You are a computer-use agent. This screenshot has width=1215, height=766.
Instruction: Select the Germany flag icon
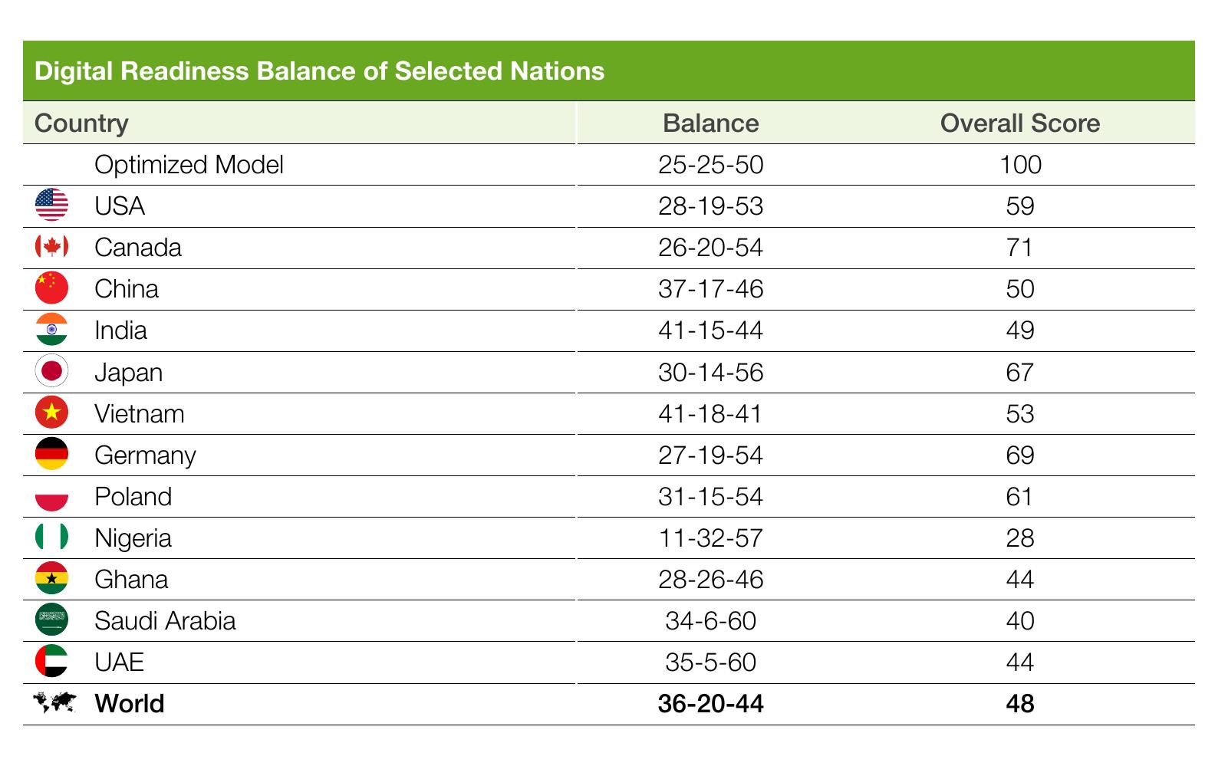pyautogui.click(x=52, y=454)
